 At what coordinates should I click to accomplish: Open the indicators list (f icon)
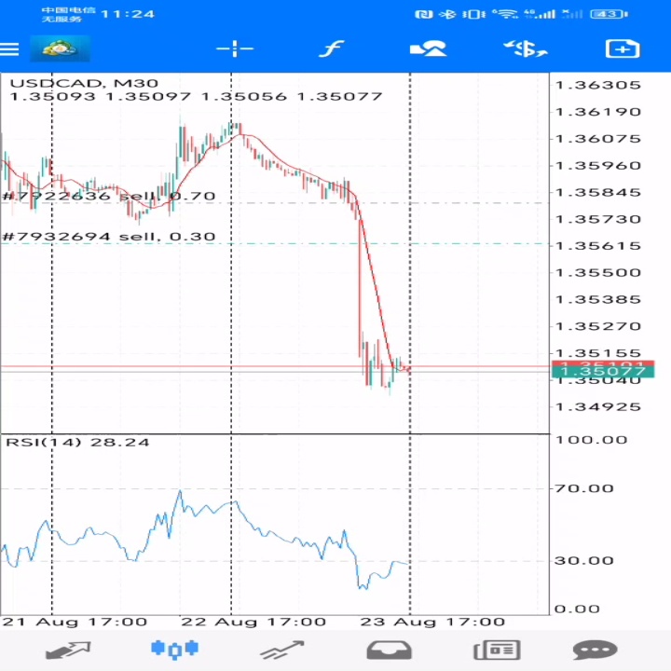[331, 48]
